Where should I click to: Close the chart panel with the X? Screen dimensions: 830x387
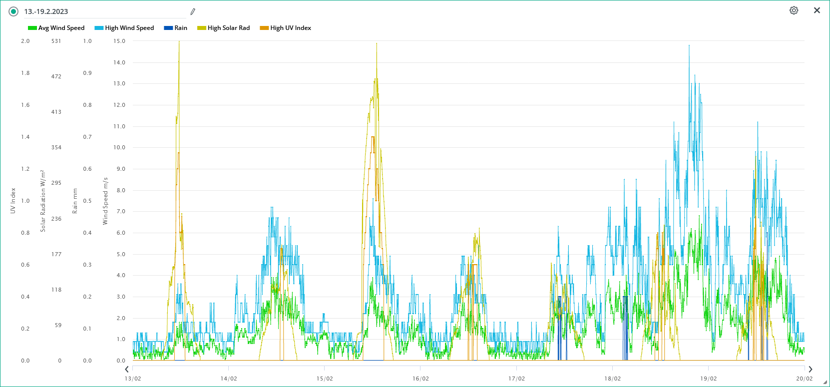tap(817, 10)
